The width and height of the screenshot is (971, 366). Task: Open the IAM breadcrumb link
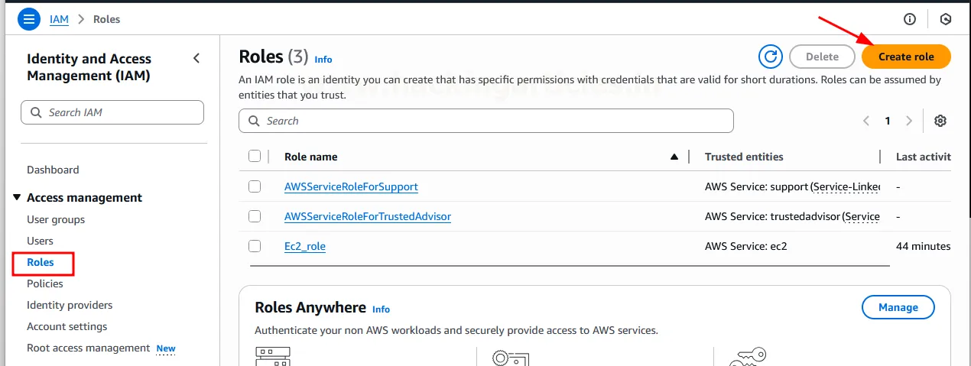(x=60, y=19)
